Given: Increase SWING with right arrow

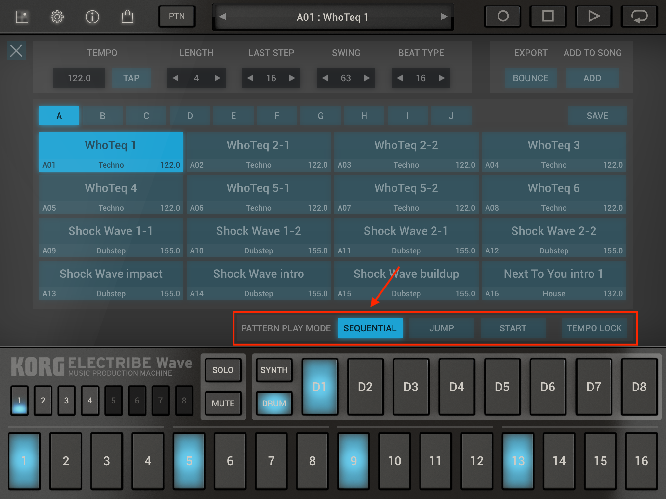Looking at the screenshot, I should pyautogui.click(x=367, y=78).
